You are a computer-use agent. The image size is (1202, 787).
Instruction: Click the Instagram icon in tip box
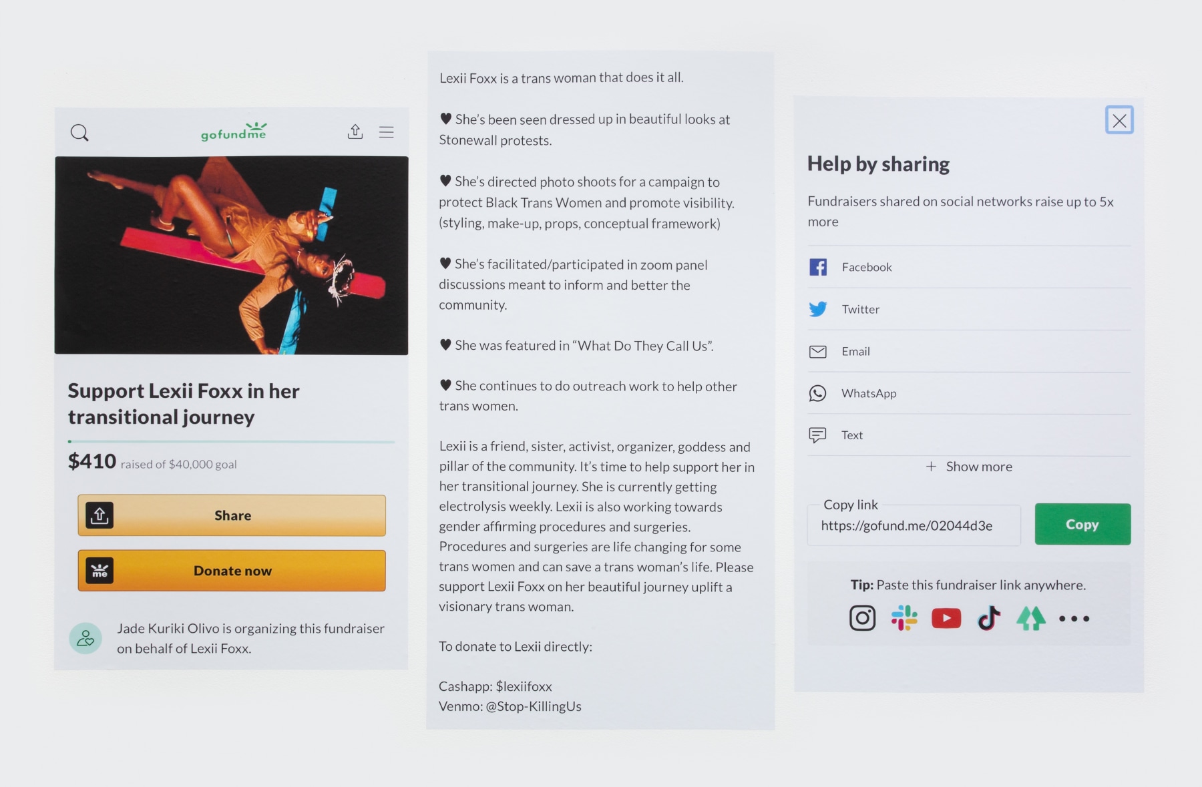[x=862, y=618]
